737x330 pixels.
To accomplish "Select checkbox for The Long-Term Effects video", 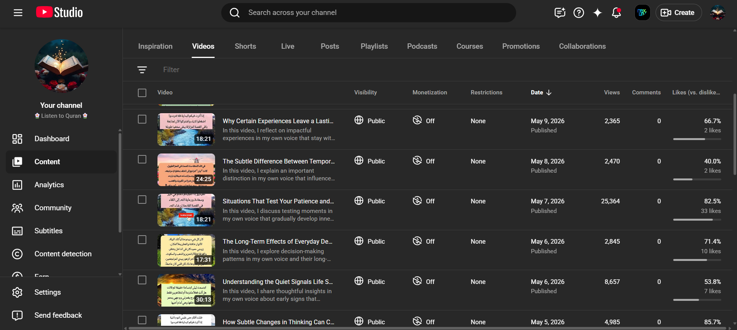I will coord(142,240).
